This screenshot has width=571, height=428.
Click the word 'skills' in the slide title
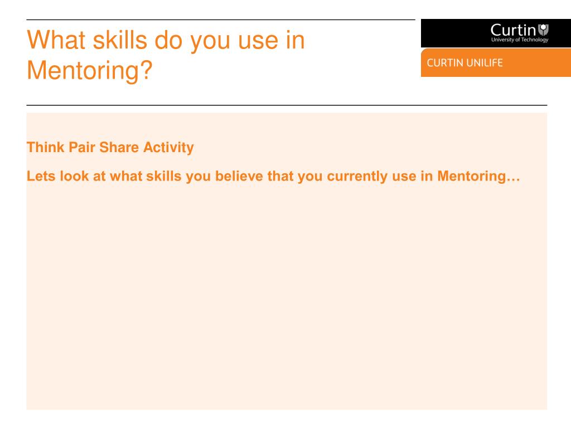tap(120, 40)
